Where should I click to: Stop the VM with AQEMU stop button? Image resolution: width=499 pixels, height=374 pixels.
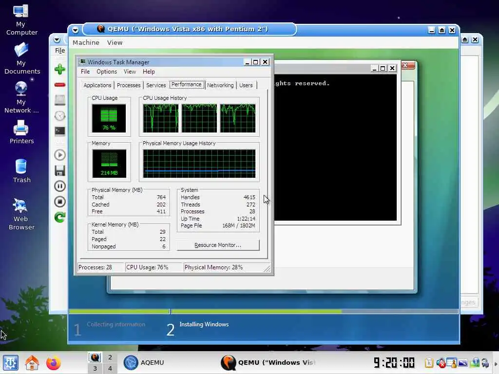pyautogui.click(x=59, y=202)
